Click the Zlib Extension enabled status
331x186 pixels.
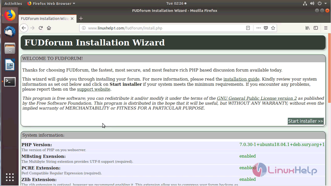[247, 179]
